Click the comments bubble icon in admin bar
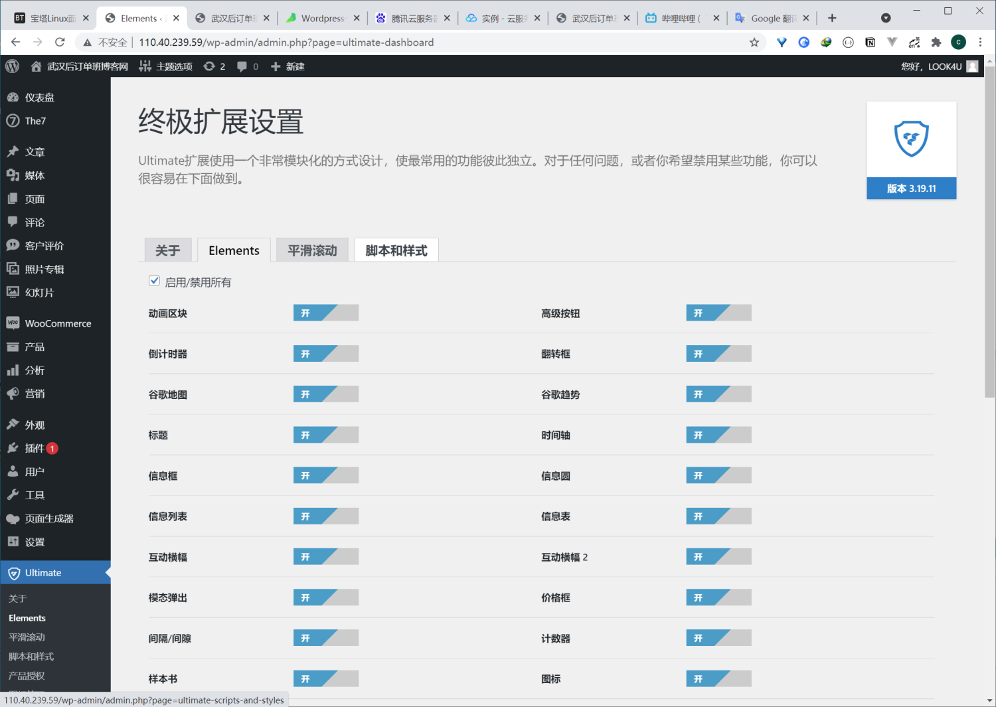996x707 pixels. (x=246, y=66)
